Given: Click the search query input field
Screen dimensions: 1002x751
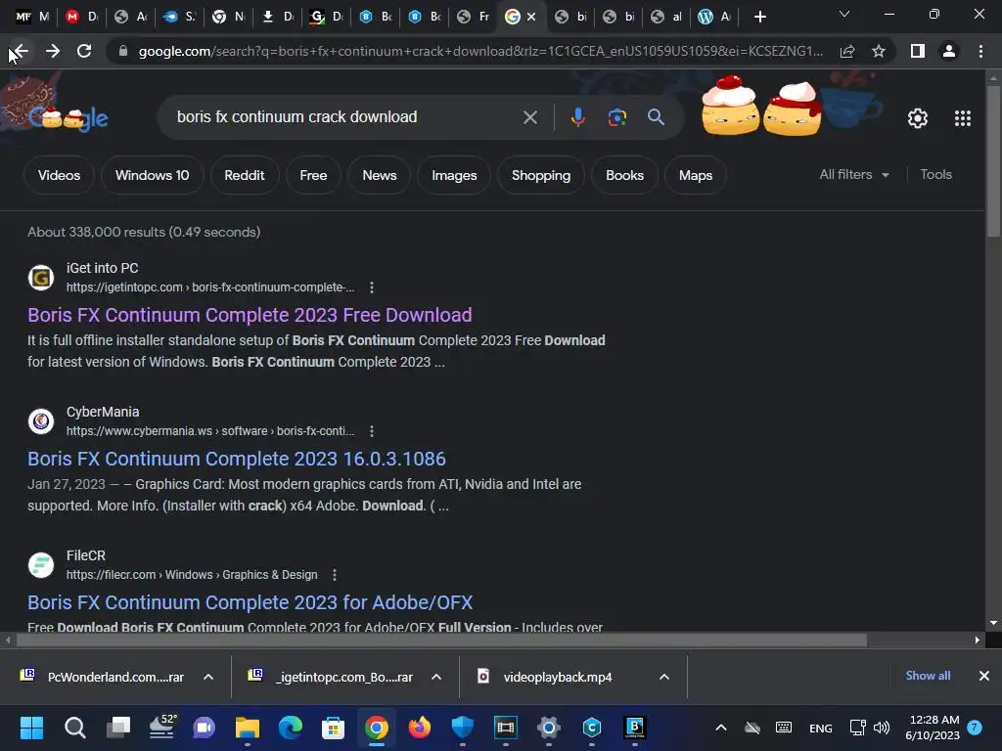Looking at the screenshot, I should (345, 117).
